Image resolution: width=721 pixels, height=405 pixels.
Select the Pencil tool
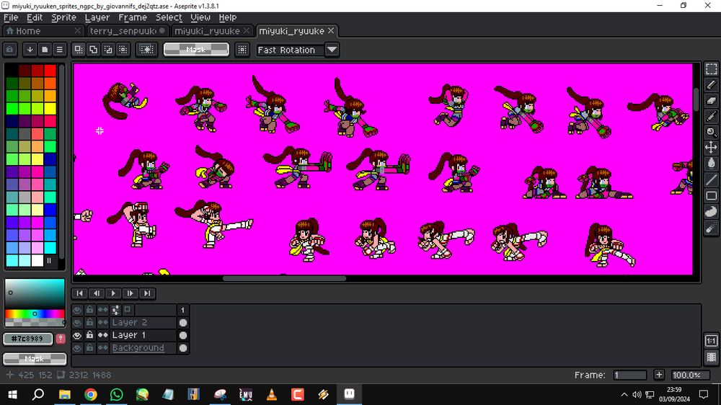711,85
